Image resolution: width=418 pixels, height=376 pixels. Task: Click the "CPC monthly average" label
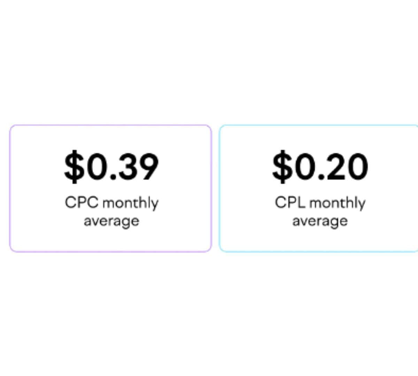click(111, 211)
